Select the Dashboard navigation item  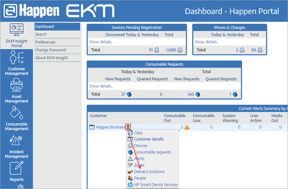[x=57, y=27]
